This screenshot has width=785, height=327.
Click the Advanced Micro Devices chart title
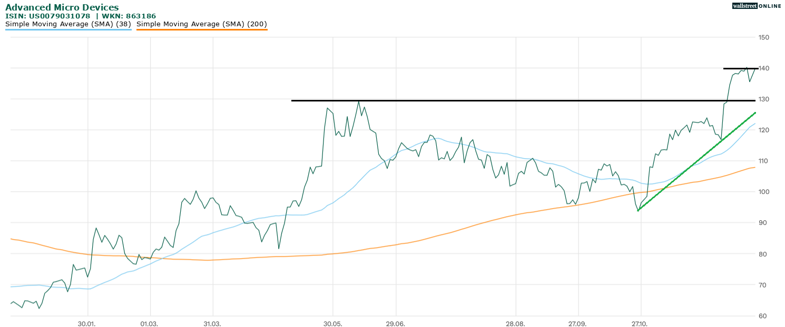click(62, 7)
